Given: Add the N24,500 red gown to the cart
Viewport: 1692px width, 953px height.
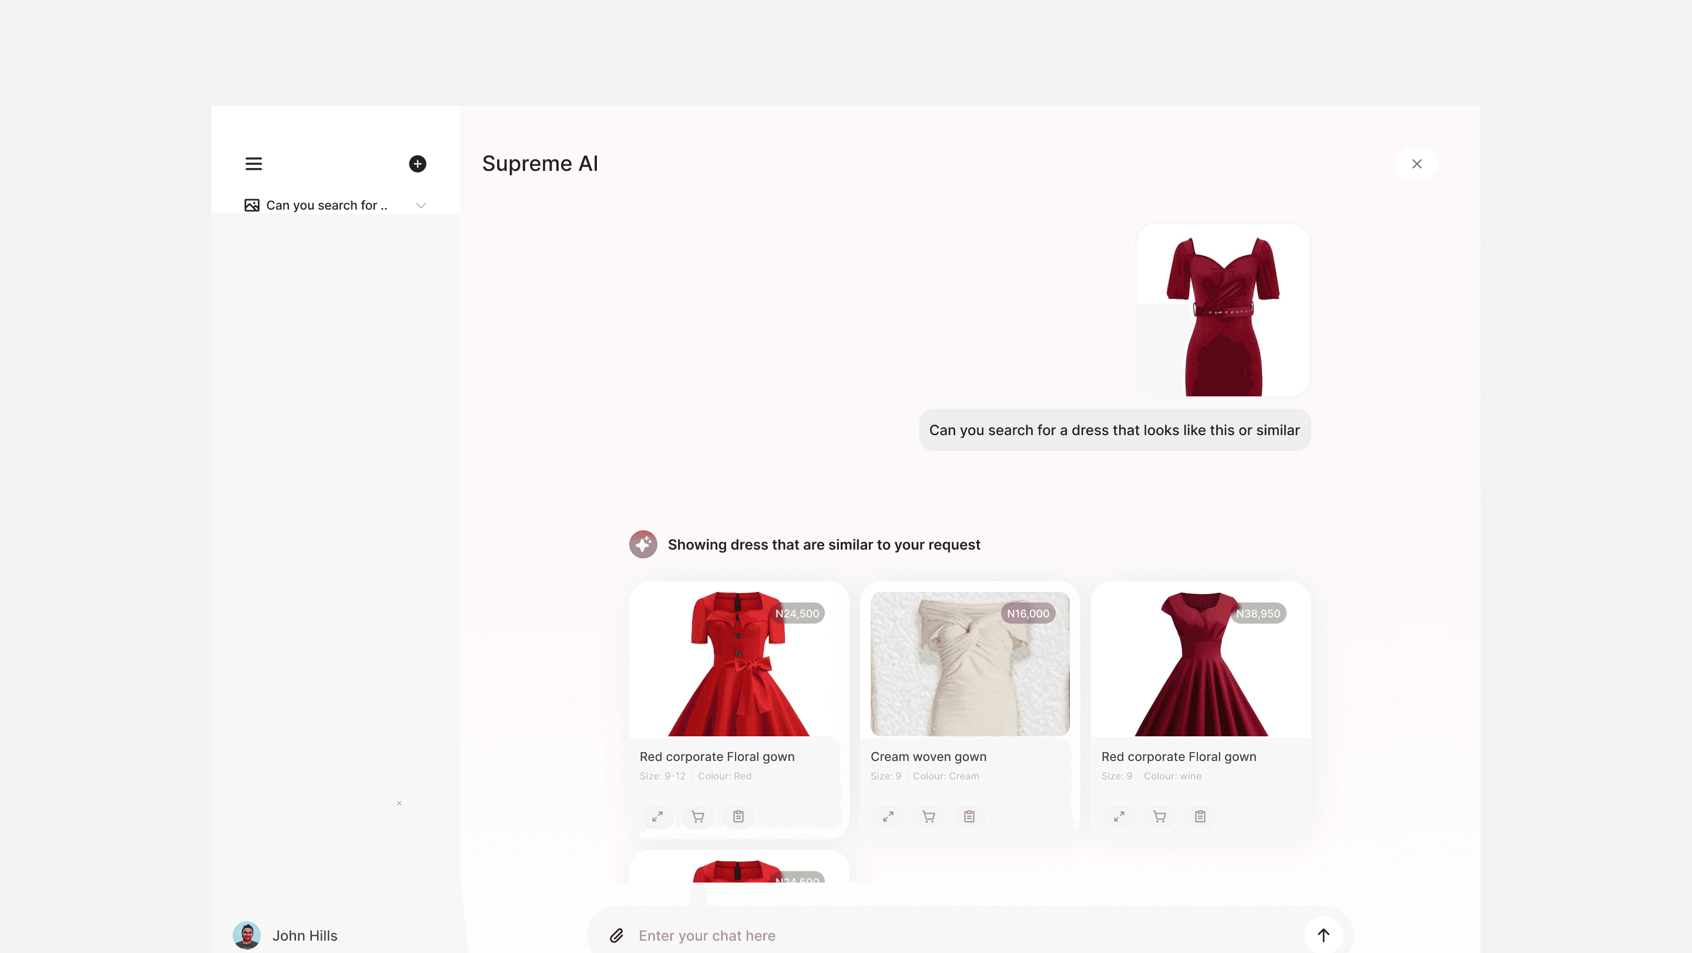Looking at the screenshot, I should [697, 817].
